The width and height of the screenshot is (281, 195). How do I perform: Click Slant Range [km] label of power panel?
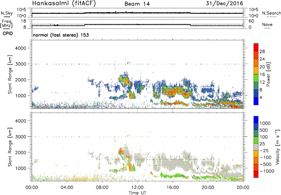(x=10, y=74)
